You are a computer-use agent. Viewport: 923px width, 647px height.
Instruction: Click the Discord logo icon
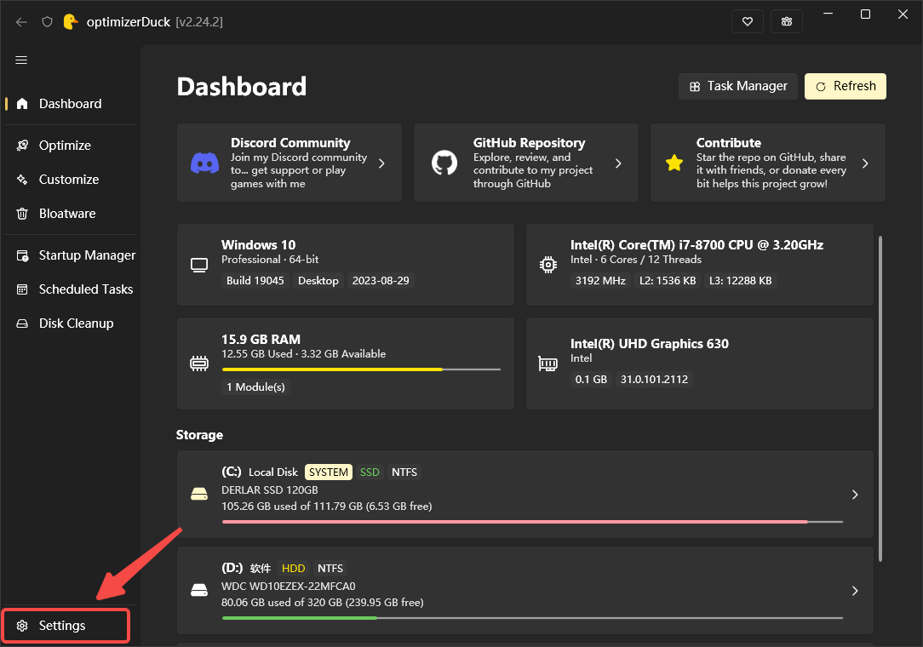[x=205, y=163]
